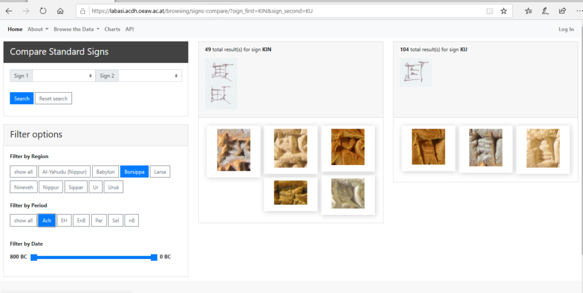Screen dimensions: 583x293
Task: Click Log In link
Action: (x=566, y=30)
